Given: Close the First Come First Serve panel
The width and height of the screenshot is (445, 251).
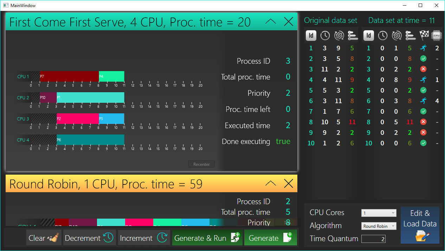Looking at the screenshot, I should coord(288,22).
